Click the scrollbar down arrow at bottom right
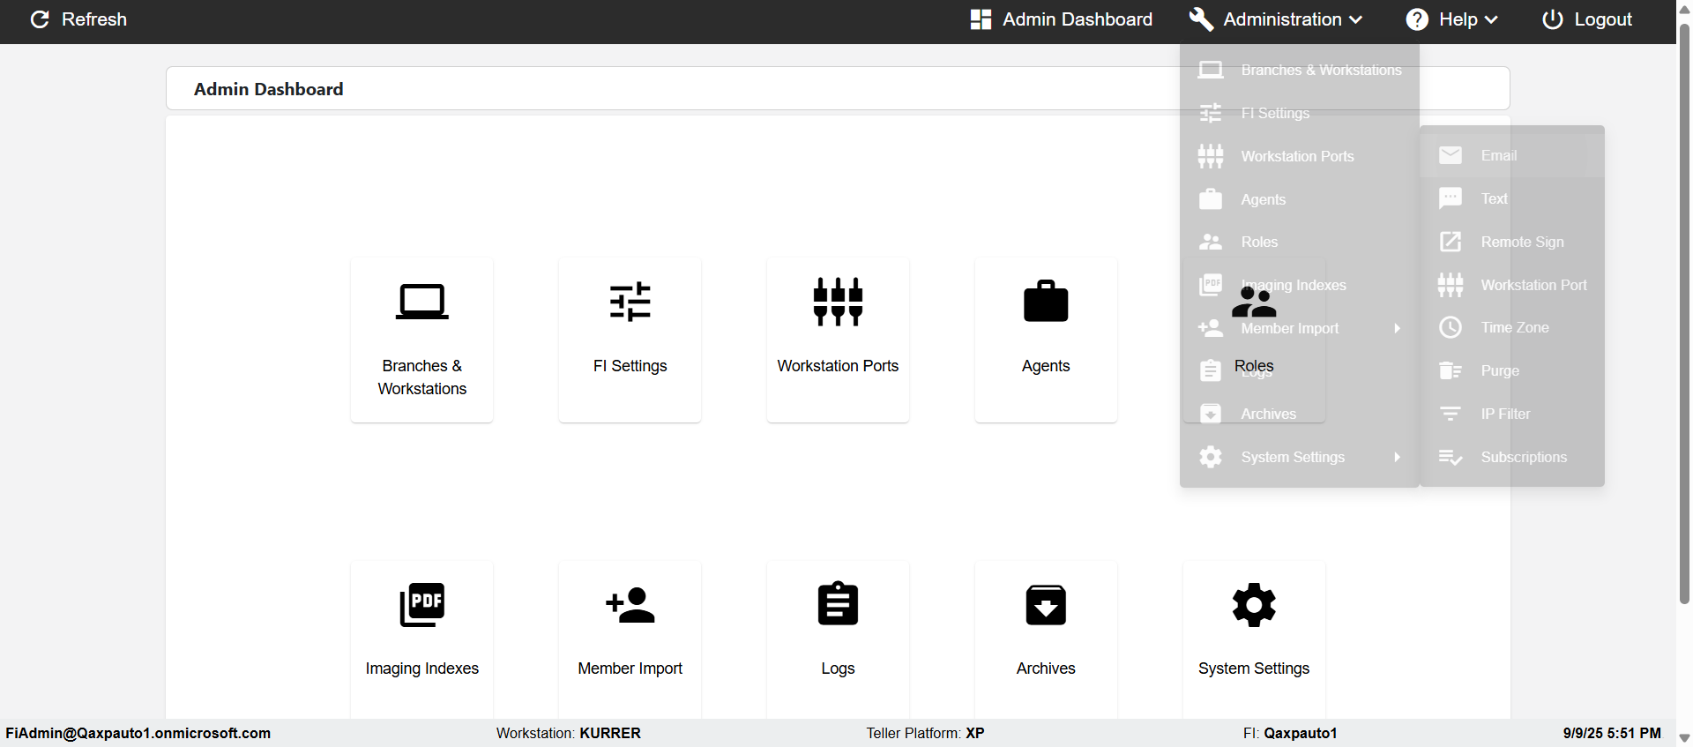1693x747 pixels. tap(1684, 738)
